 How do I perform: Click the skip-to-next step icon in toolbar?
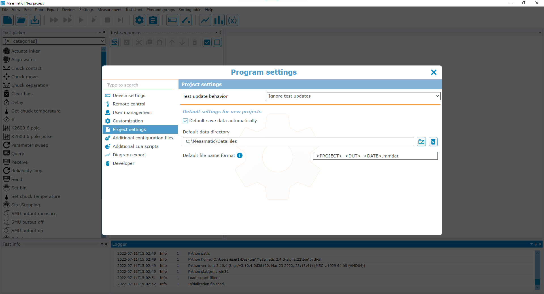120,20
